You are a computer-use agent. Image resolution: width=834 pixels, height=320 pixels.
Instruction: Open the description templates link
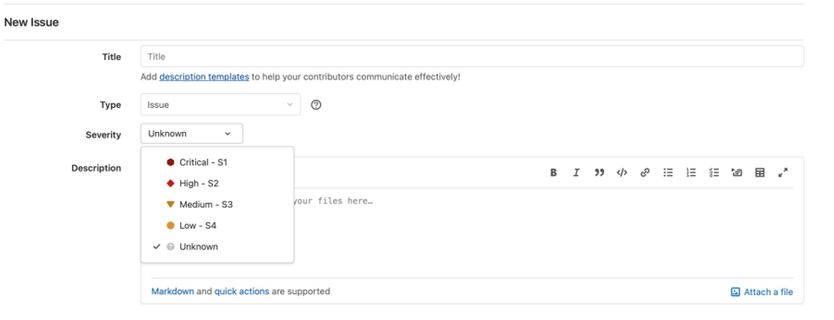[x=205, y=76]
